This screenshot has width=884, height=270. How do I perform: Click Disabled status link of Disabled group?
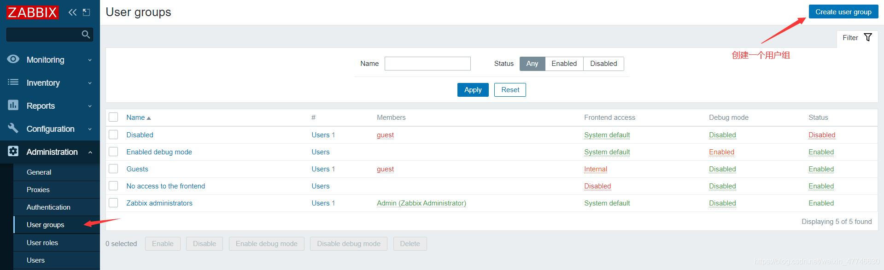pyautogui.click(x=822, y=135)
